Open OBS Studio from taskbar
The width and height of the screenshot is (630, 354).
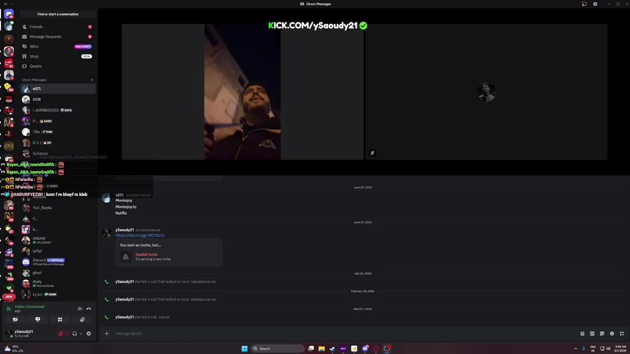[387, 349]
